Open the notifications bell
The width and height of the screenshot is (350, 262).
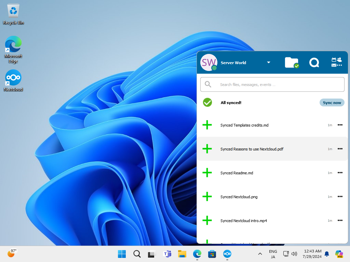[x=327, y=254]
